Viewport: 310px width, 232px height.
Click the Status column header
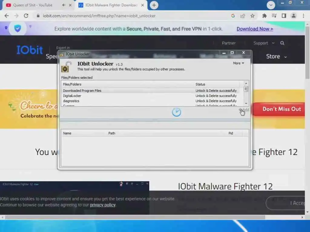coord(216,84)
